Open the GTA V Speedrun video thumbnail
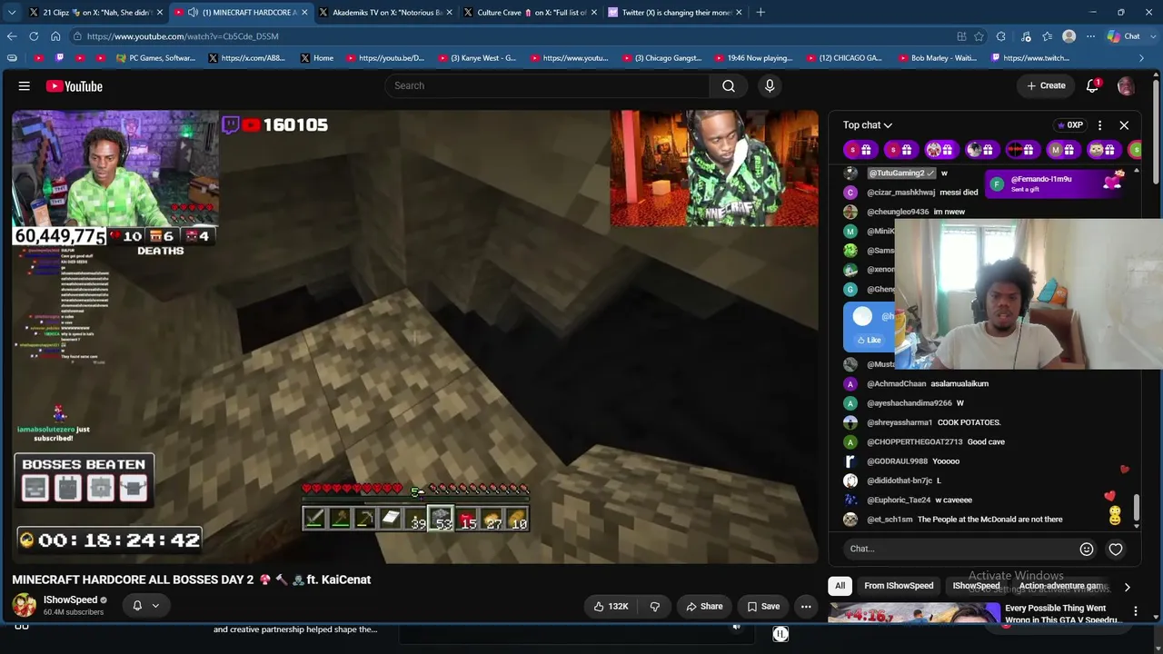Screen dimensions: 1163x654 (x=914, y=613)
